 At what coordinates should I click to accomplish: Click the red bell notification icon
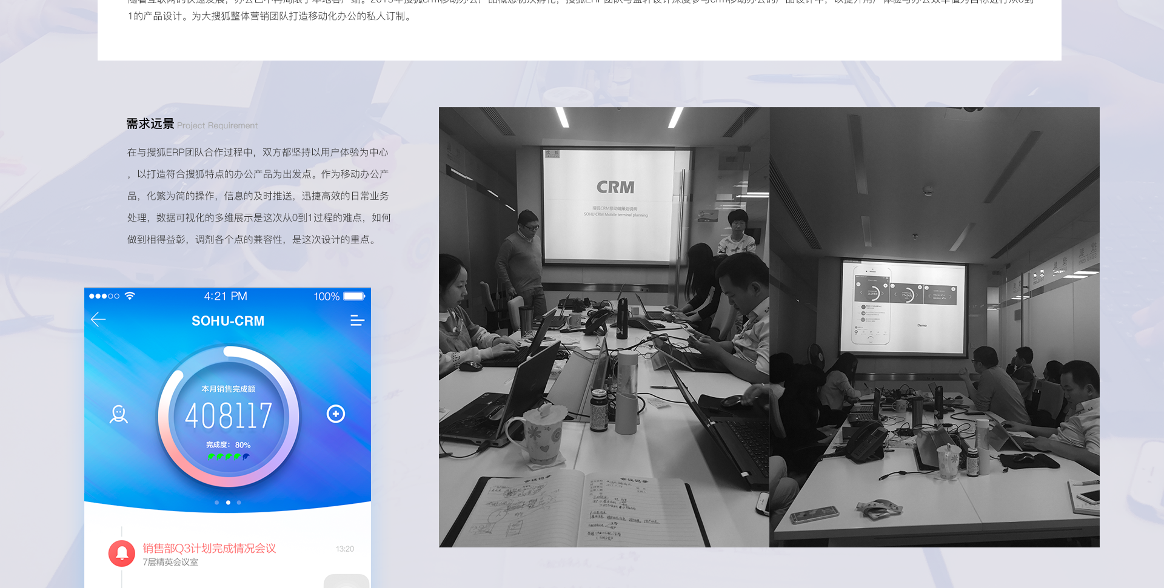click(122, 553)
